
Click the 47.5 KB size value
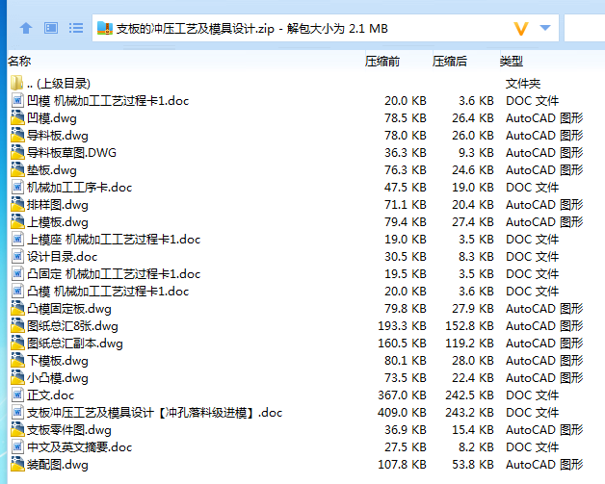coord(406,188)
